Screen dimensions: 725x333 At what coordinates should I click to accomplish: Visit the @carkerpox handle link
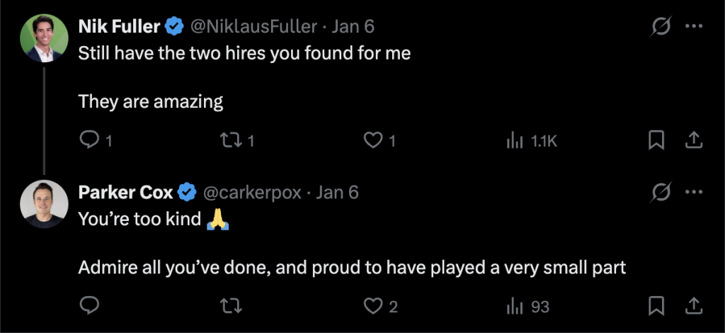pyautogui.click(x=252, y=192)
